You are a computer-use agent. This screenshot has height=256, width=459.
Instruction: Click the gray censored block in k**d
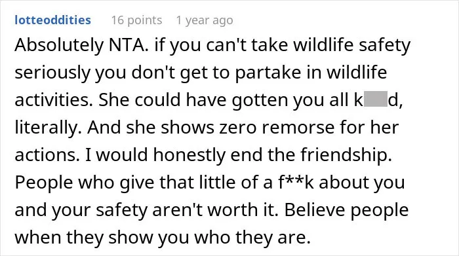[x=376, y=99]
